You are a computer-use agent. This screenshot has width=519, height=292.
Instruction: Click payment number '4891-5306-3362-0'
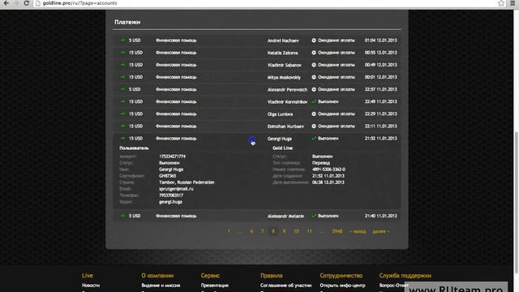click(328, 170)
